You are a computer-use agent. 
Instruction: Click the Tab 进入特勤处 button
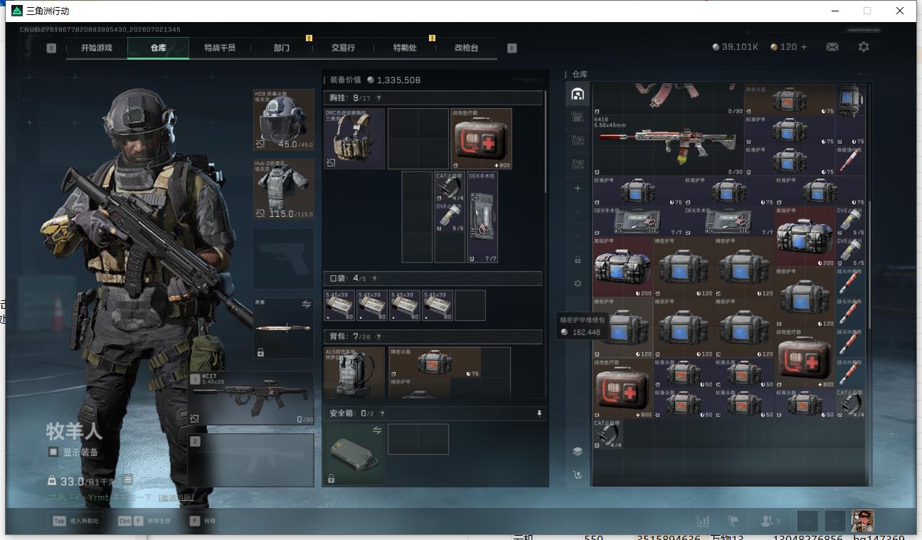click(75, 521)
